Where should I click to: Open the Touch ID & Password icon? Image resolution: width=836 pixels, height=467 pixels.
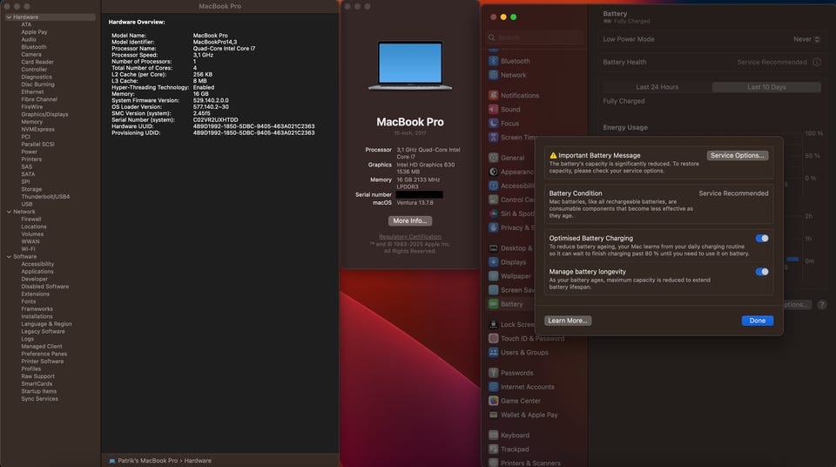[493, 338]
